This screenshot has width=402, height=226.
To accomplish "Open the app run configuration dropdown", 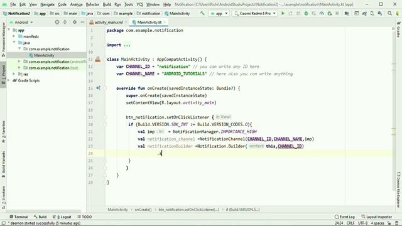I will [x=219, y=13].
